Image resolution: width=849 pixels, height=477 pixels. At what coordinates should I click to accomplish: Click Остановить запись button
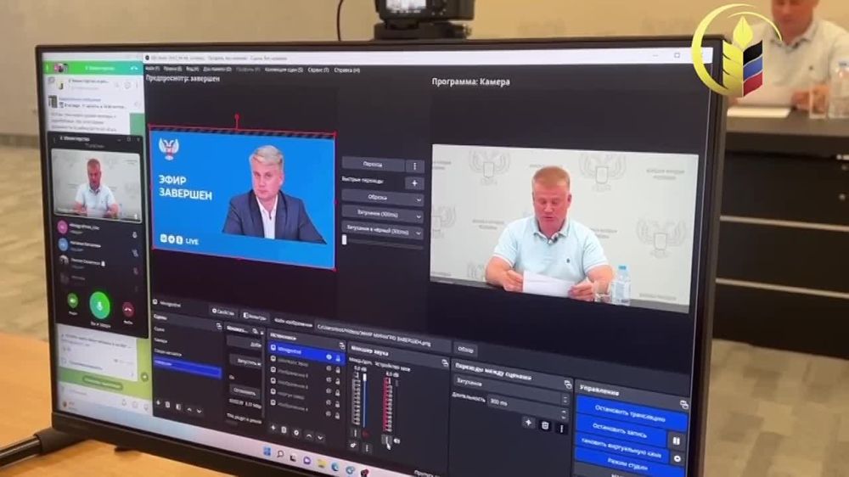pos(621,431)
